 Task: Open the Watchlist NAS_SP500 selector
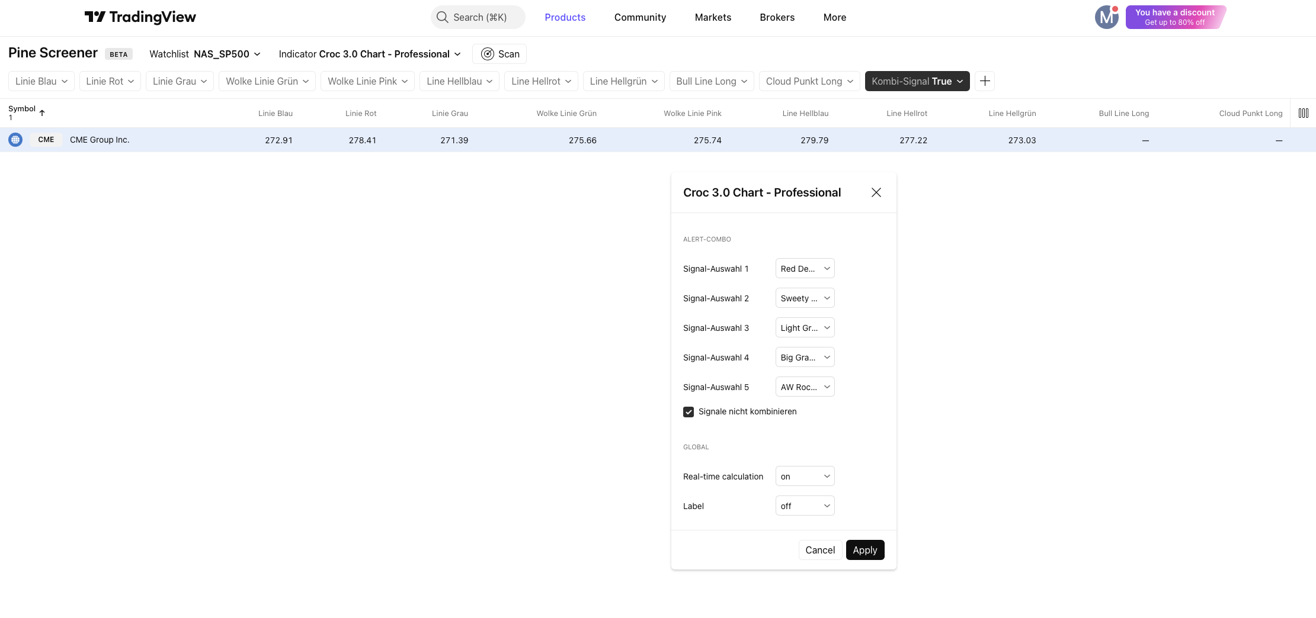205,54
